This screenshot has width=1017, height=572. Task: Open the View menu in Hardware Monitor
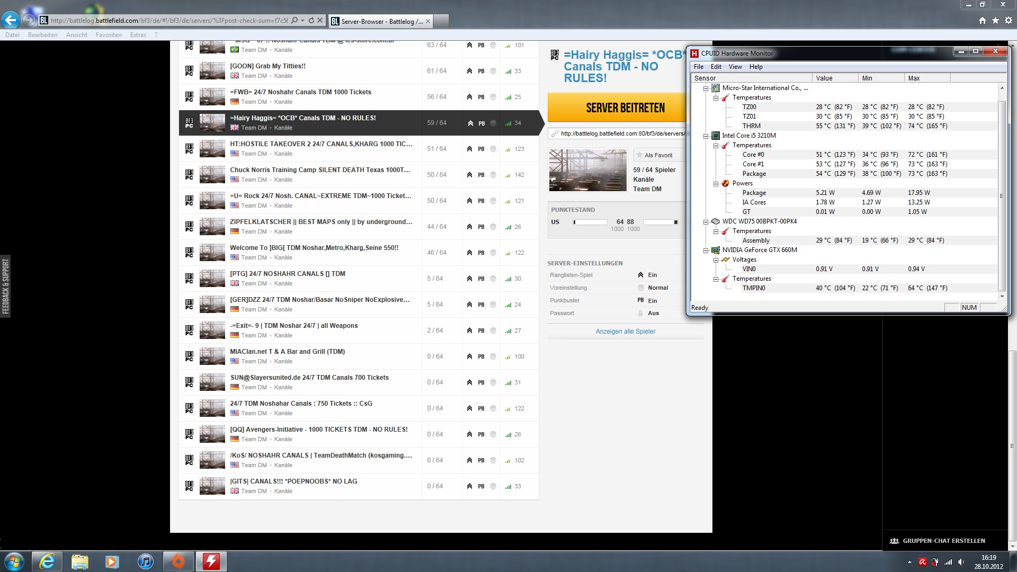pos(735,67)
